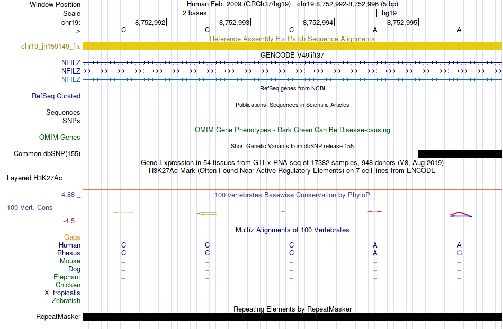
Task: Select the light-blue NFILZ gene label
Action: coord(71,79)
